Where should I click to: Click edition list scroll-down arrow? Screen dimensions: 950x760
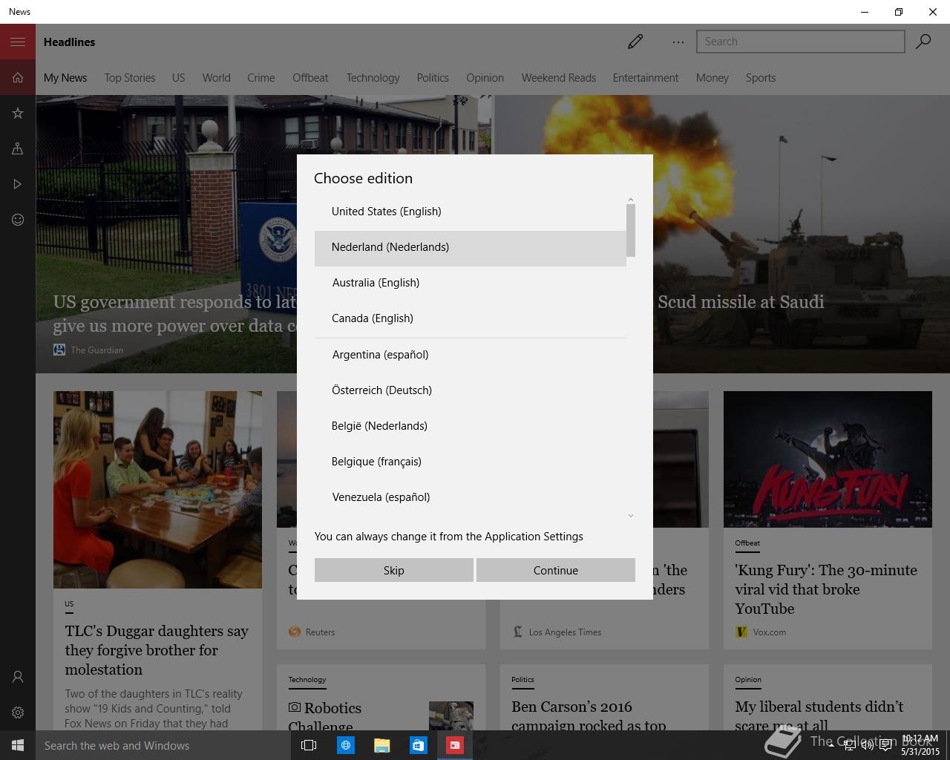(631, 516)
